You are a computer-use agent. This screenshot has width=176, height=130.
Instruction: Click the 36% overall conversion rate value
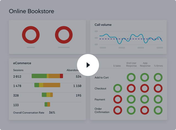(52, 112)
